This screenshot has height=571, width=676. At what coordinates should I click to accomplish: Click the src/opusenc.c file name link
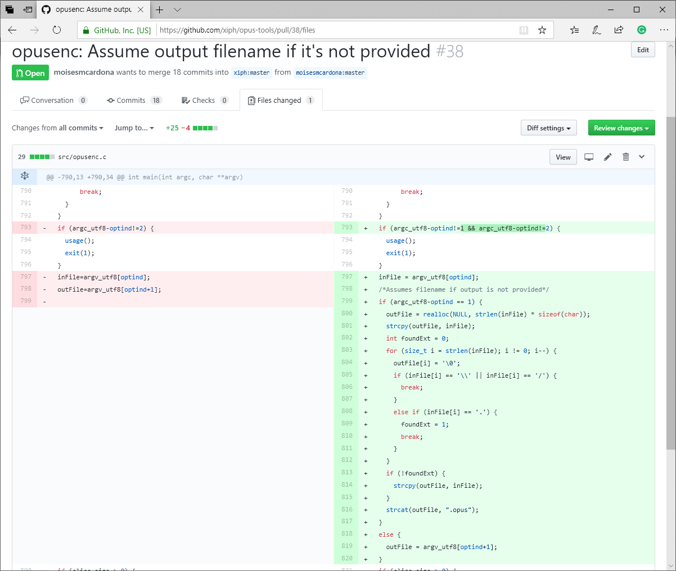82,157
